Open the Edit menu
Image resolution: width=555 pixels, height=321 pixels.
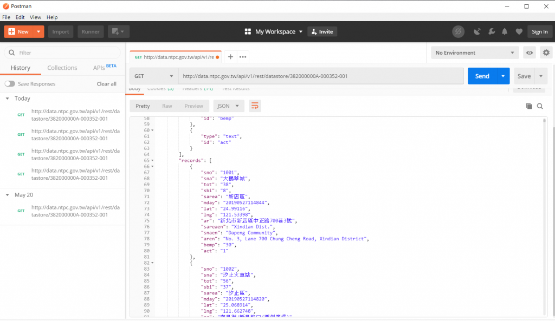[x=20, y=17]
